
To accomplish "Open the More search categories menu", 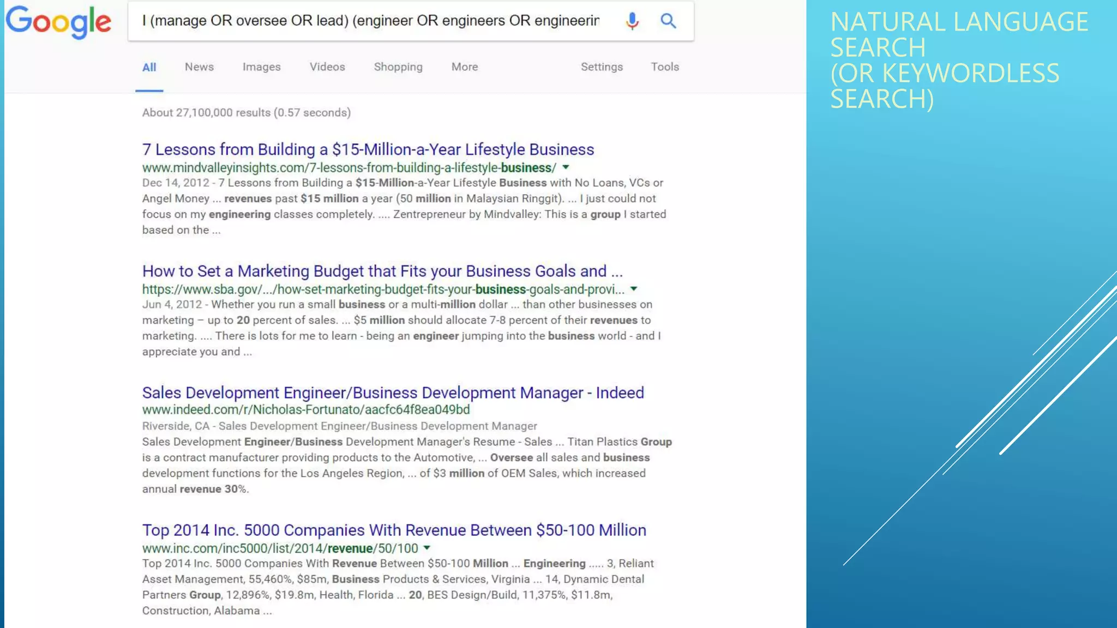I will 465,67.
